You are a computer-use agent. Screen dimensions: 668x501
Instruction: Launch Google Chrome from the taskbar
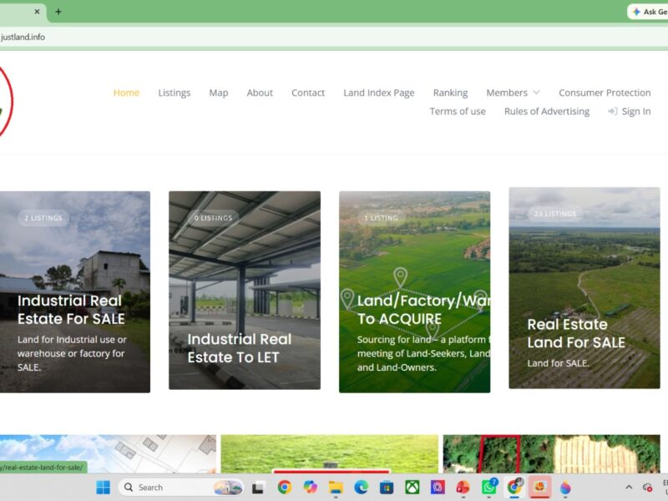click(x=284, y=487)
